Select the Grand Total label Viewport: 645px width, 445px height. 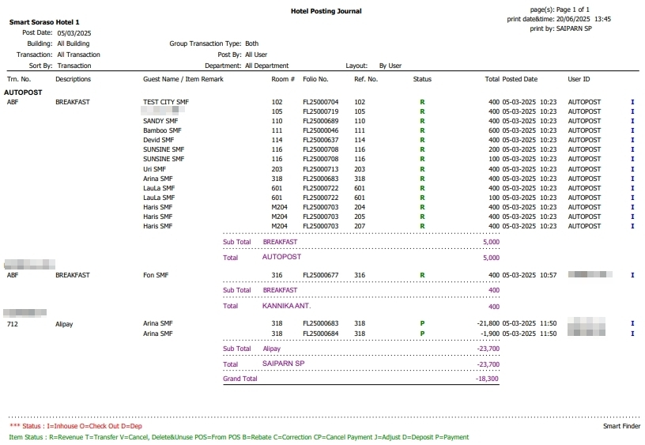coord(240,379)
